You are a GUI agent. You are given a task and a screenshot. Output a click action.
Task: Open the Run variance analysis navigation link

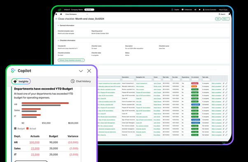142,126
